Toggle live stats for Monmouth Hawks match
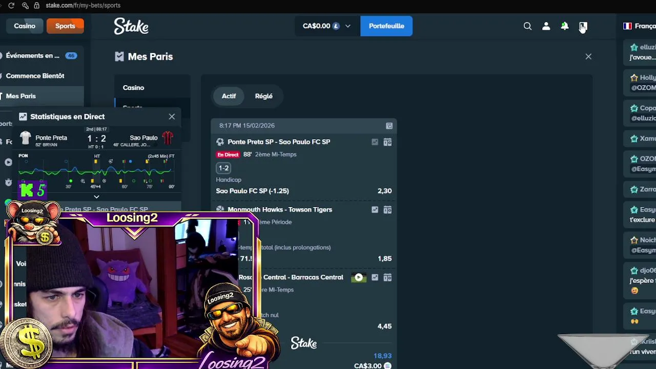 [375, 210]
